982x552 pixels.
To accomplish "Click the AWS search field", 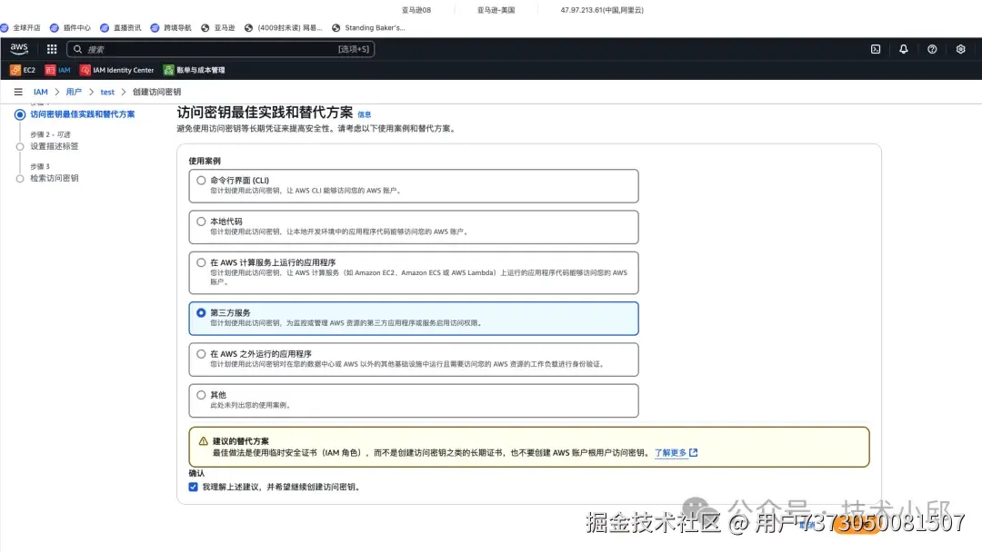I will click(x=220, y=49).
